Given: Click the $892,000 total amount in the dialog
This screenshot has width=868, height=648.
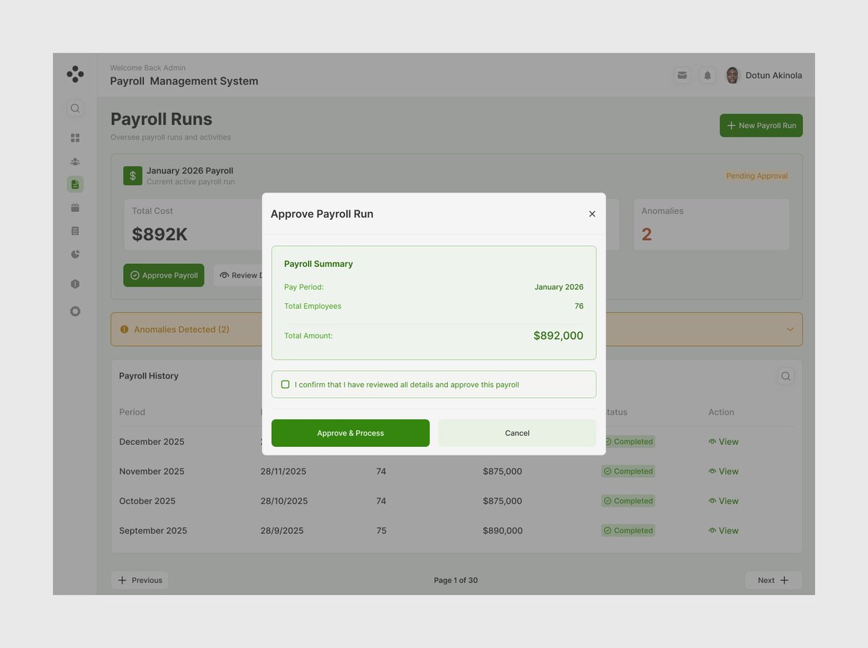Looking at the screenshot, I should [x=558, y=336].
